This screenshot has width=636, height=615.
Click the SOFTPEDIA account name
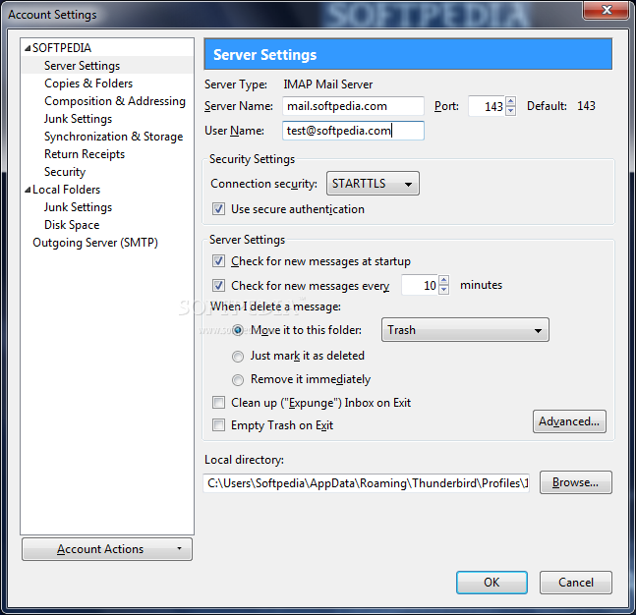coord(62,48)
